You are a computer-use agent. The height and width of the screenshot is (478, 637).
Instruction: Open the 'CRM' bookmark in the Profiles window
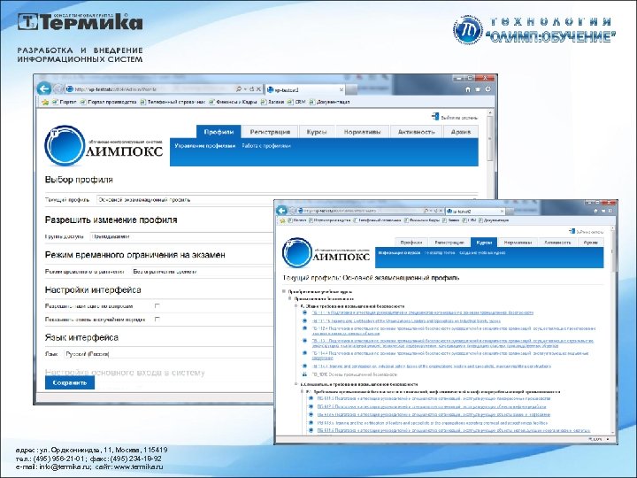(x=297, y=102)
